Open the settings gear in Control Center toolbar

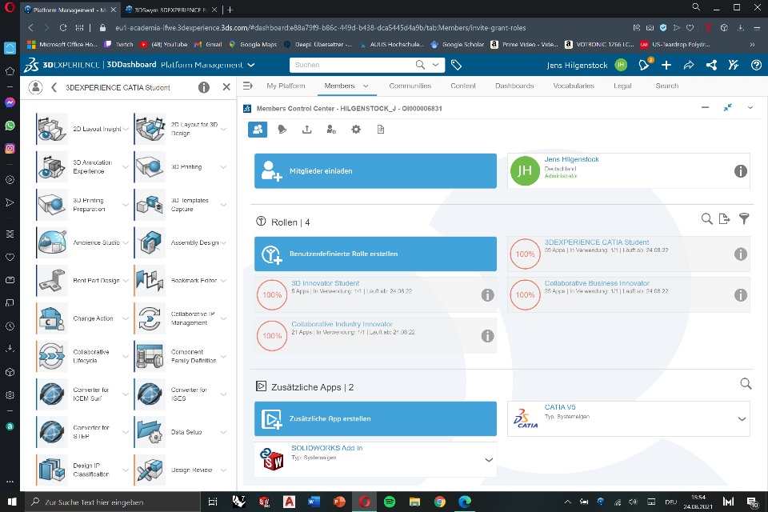pyautogui.click(x=356, y=130)
